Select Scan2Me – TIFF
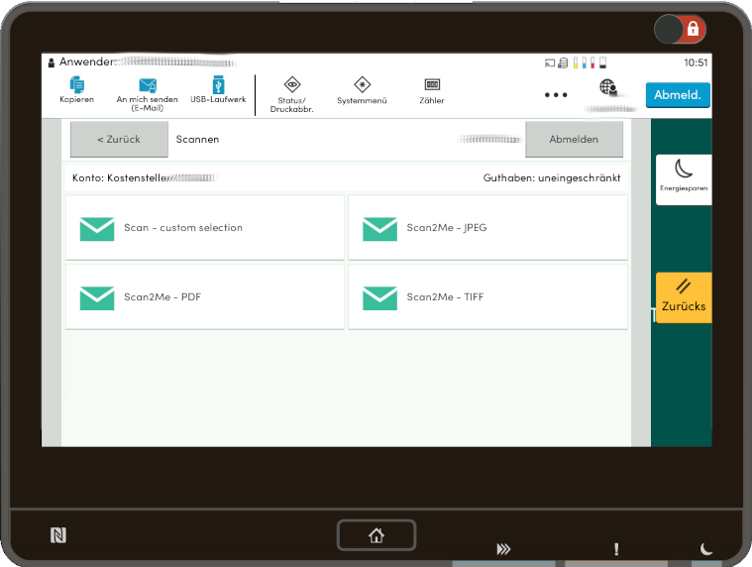752x567 pixels. [x=487, y=296]
